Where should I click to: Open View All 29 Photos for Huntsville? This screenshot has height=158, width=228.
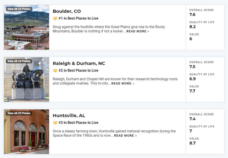[x=19, y=113]
